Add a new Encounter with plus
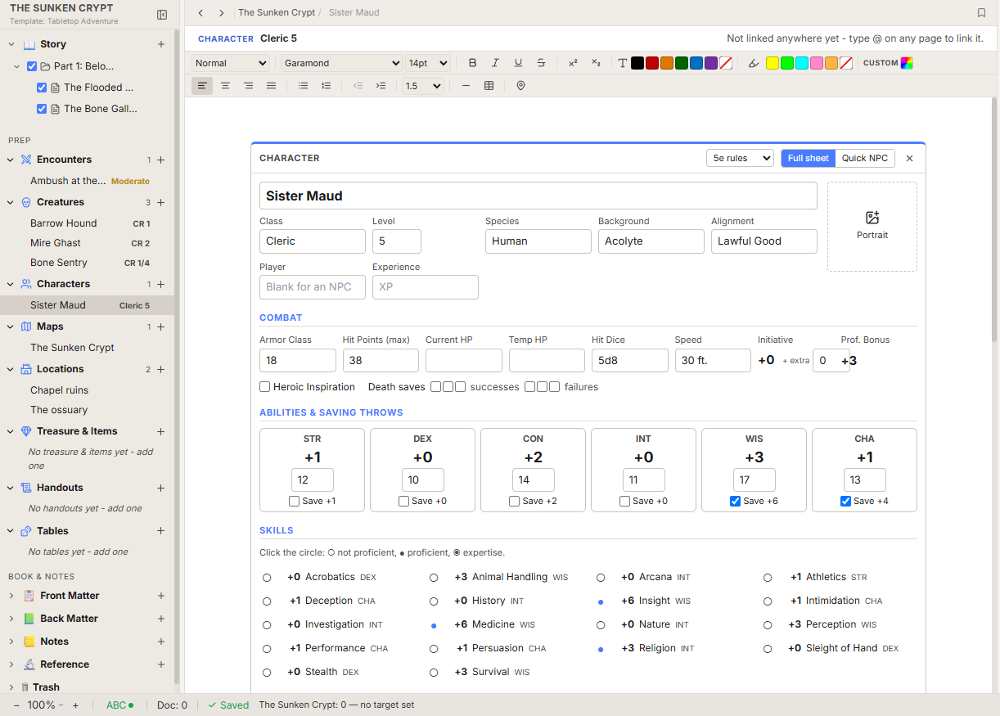Screen dimensions: 1000x716 pos(161,160)
